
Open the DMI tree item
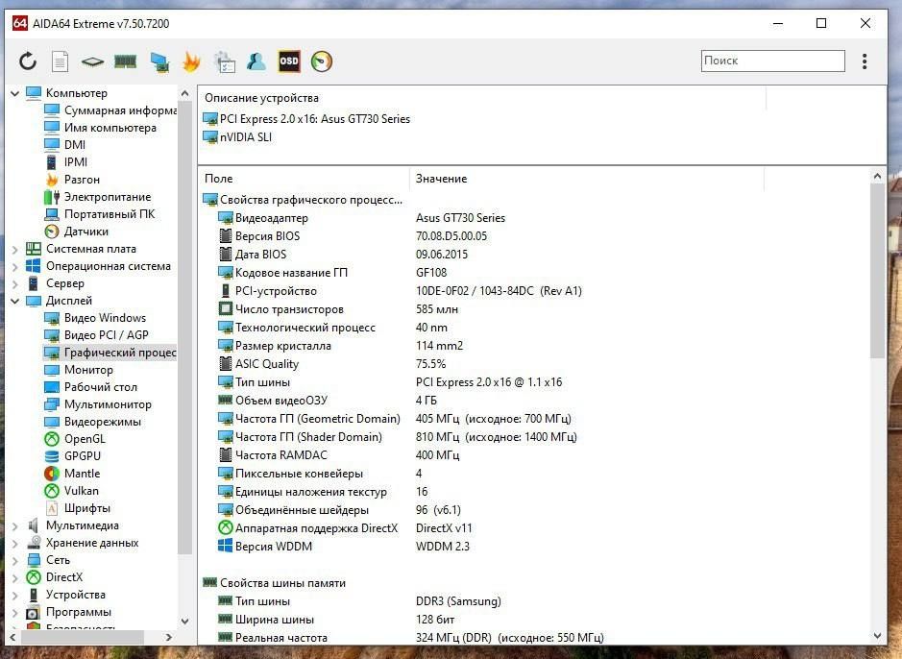tap(65, 144)
